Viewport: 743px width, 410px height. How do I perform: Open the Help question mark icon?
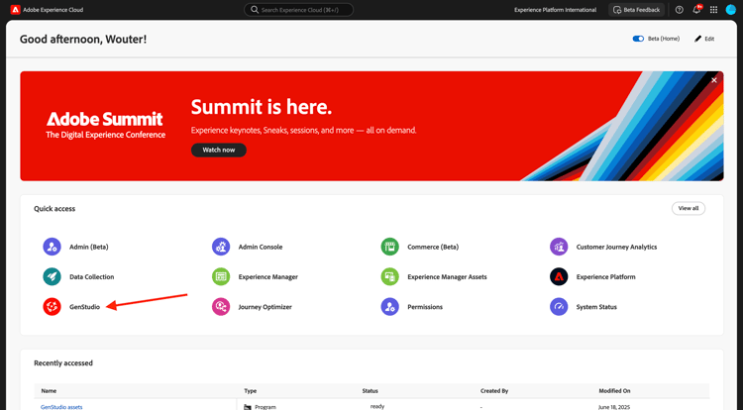tap(679, 10)
